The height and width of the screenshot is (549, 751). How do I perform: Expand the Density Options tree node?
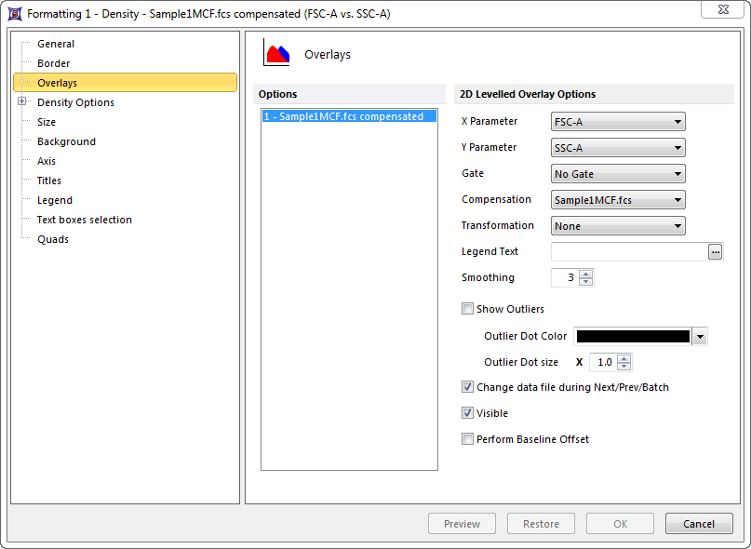22,102
